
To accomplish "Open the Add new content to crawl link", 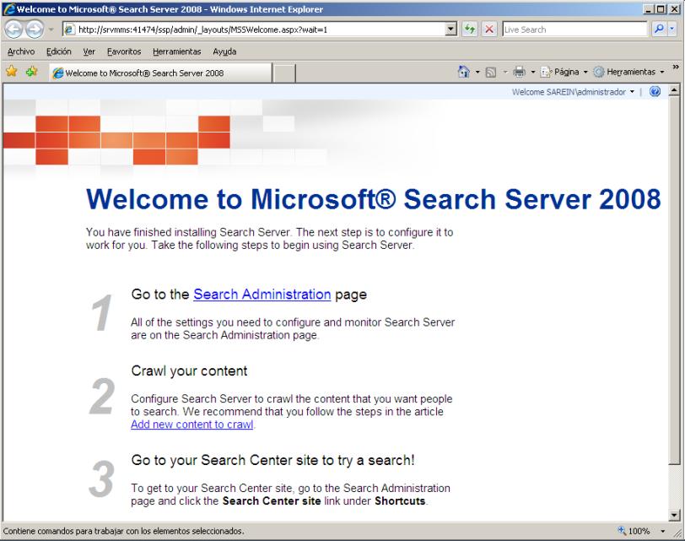I will pos(192,425).
